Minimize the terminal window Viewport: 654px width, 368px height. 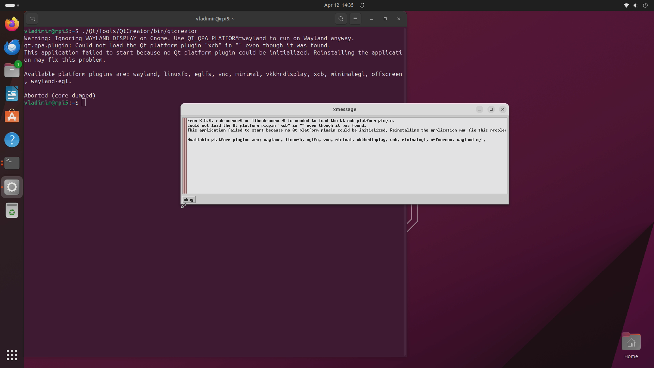(372, 19)
